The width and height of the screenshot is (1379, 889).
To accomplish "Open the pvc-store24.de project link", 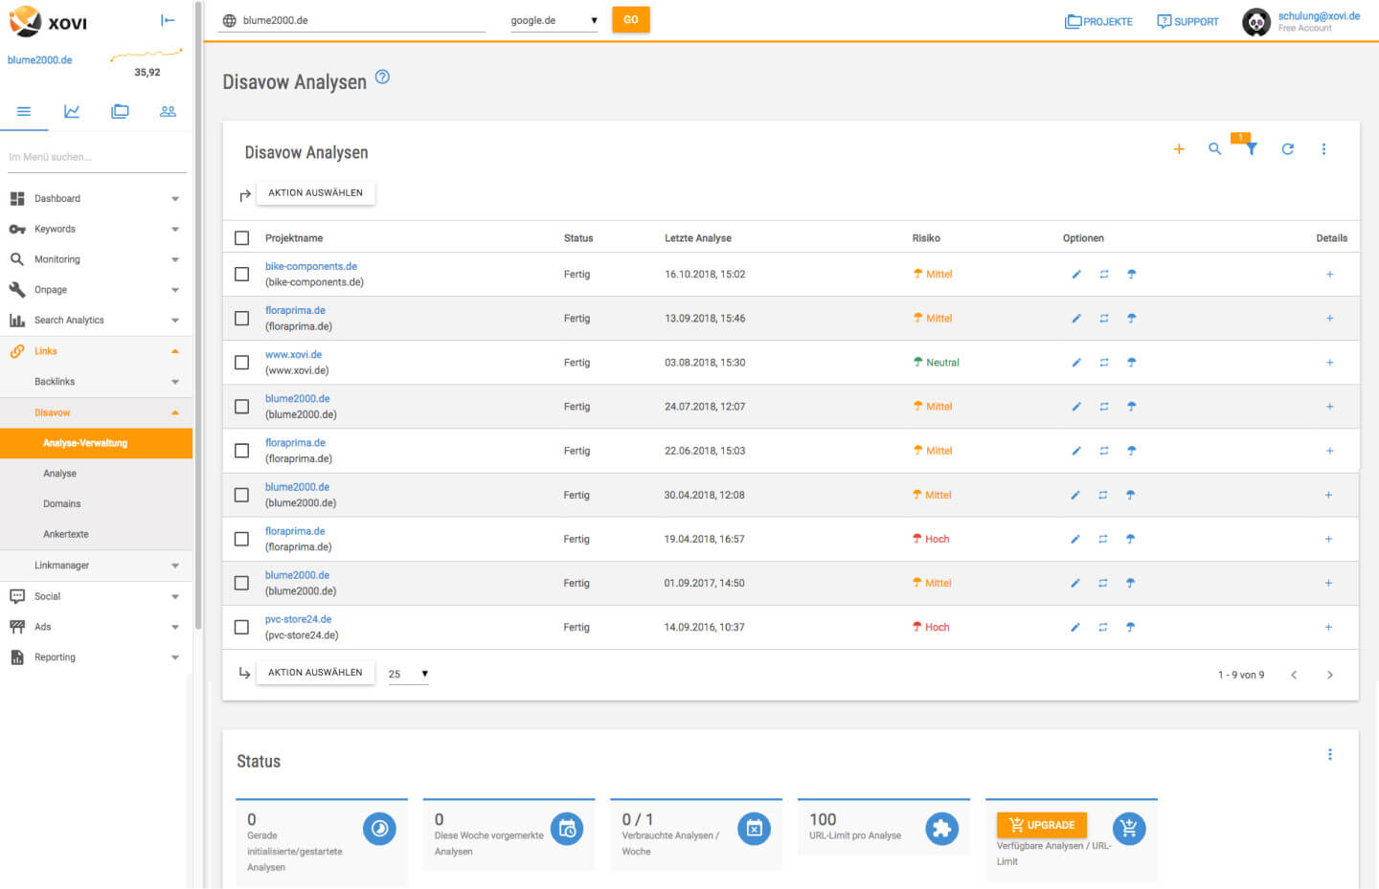I will pyautogui.click(x=298, y=620).
